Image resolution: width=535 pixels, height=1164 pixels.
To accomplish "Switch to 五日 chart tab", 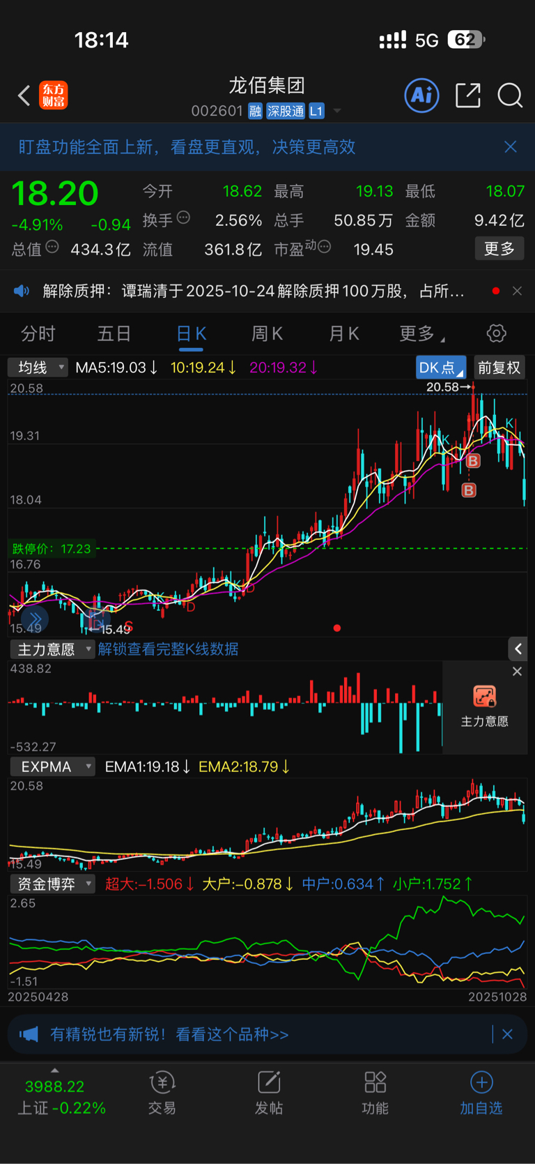I will [x=114, y=334].
